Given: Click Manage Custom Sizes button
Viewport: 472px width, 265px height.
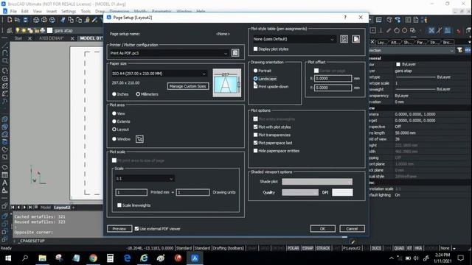Looking at the screenshot, I should (187, 86).
